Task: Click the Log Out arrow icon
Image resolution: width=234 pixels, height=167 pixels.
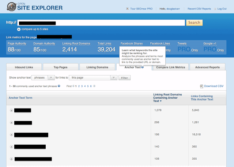Action: coord(215,9)
